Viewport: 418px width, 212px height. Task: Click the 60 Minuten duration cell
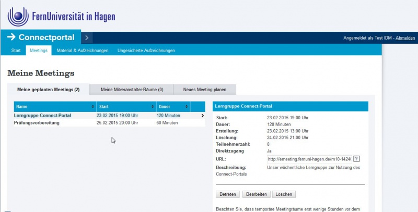click(167, 123)
